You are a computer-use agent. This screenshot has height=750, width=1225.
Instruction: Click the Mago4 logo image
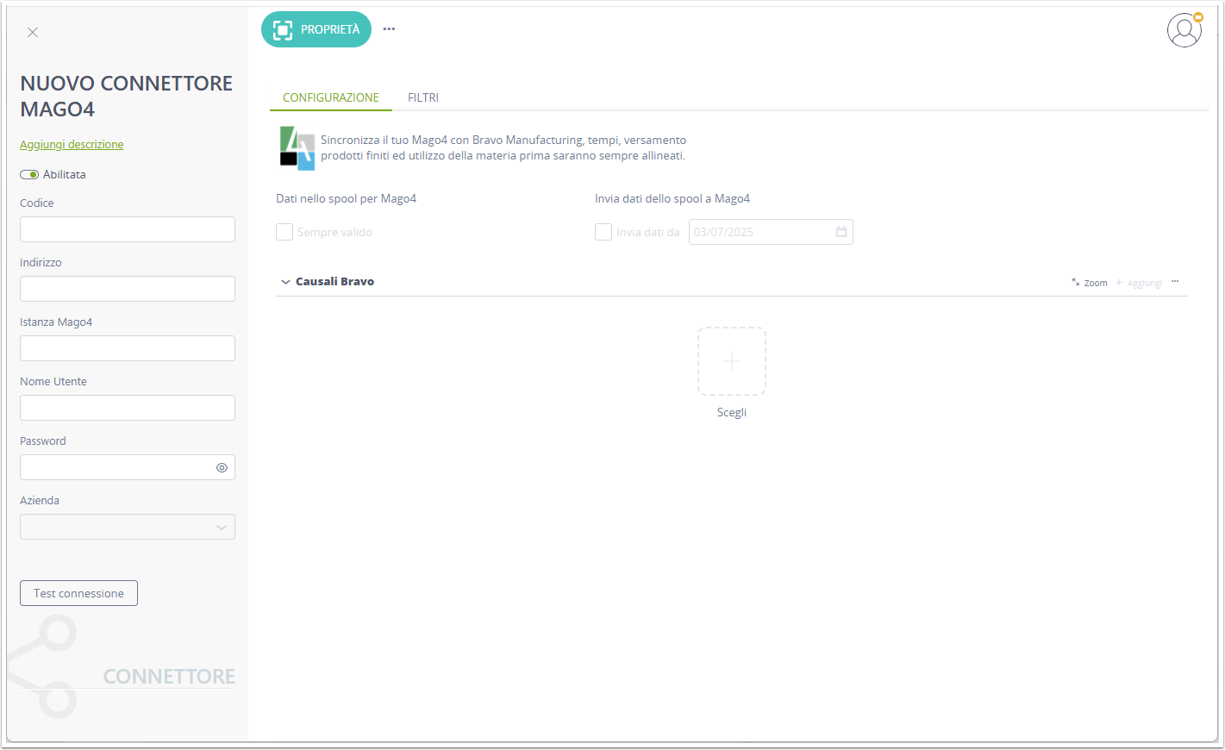pyautogui.click(x=297, y=148)
